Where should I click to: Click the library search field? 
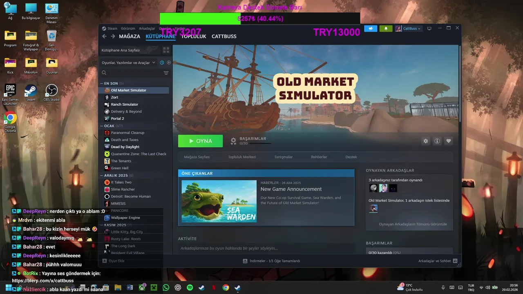tap(132, 73)
